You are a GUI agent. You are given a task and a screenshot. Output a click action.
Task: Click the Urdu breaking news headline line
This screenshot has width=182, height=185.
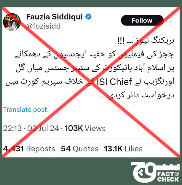pyautogui.click(x=146, y=41)
